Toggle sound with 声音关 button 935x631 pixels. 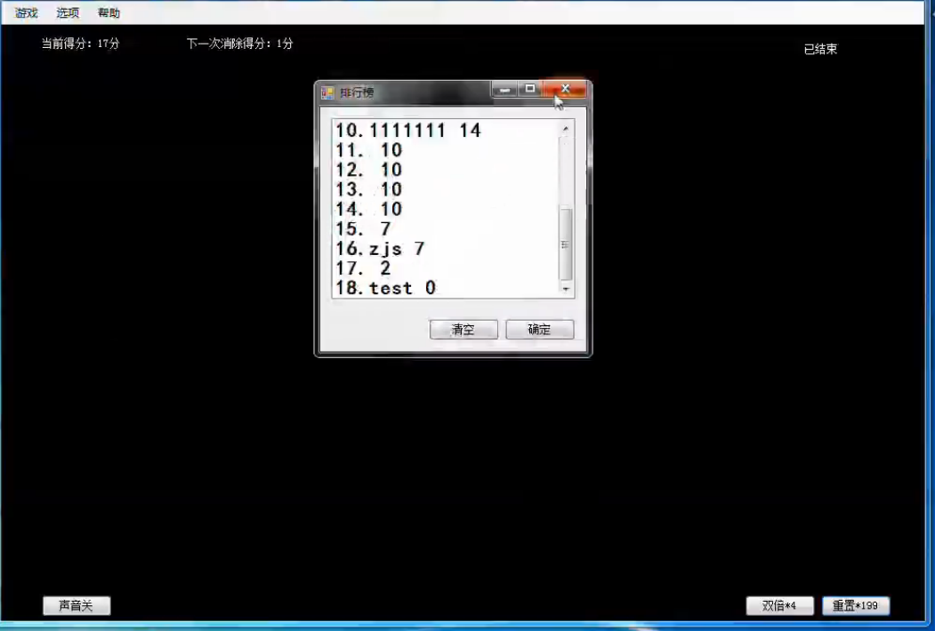pos(77,606)
